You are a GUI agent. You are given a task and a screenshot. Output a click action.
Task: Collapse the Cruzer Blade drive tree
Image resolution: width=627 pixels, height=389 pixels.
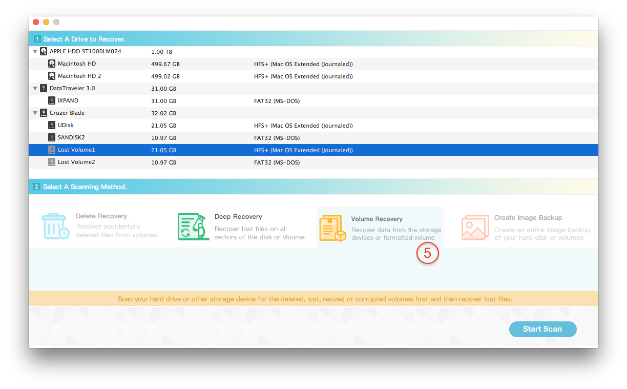click(35, 113)
